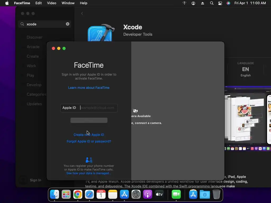
Task: Select Play in App Store sidebar
Action: 30,75
